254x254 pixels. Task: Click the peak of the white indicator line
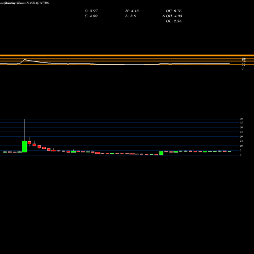25,59
